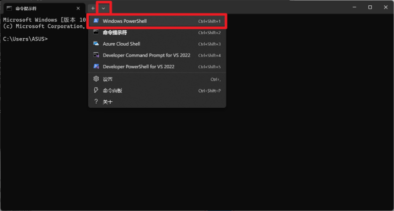Close the terminal window
394x211 pixels.
pyautogui.click(x=386, y=7)
